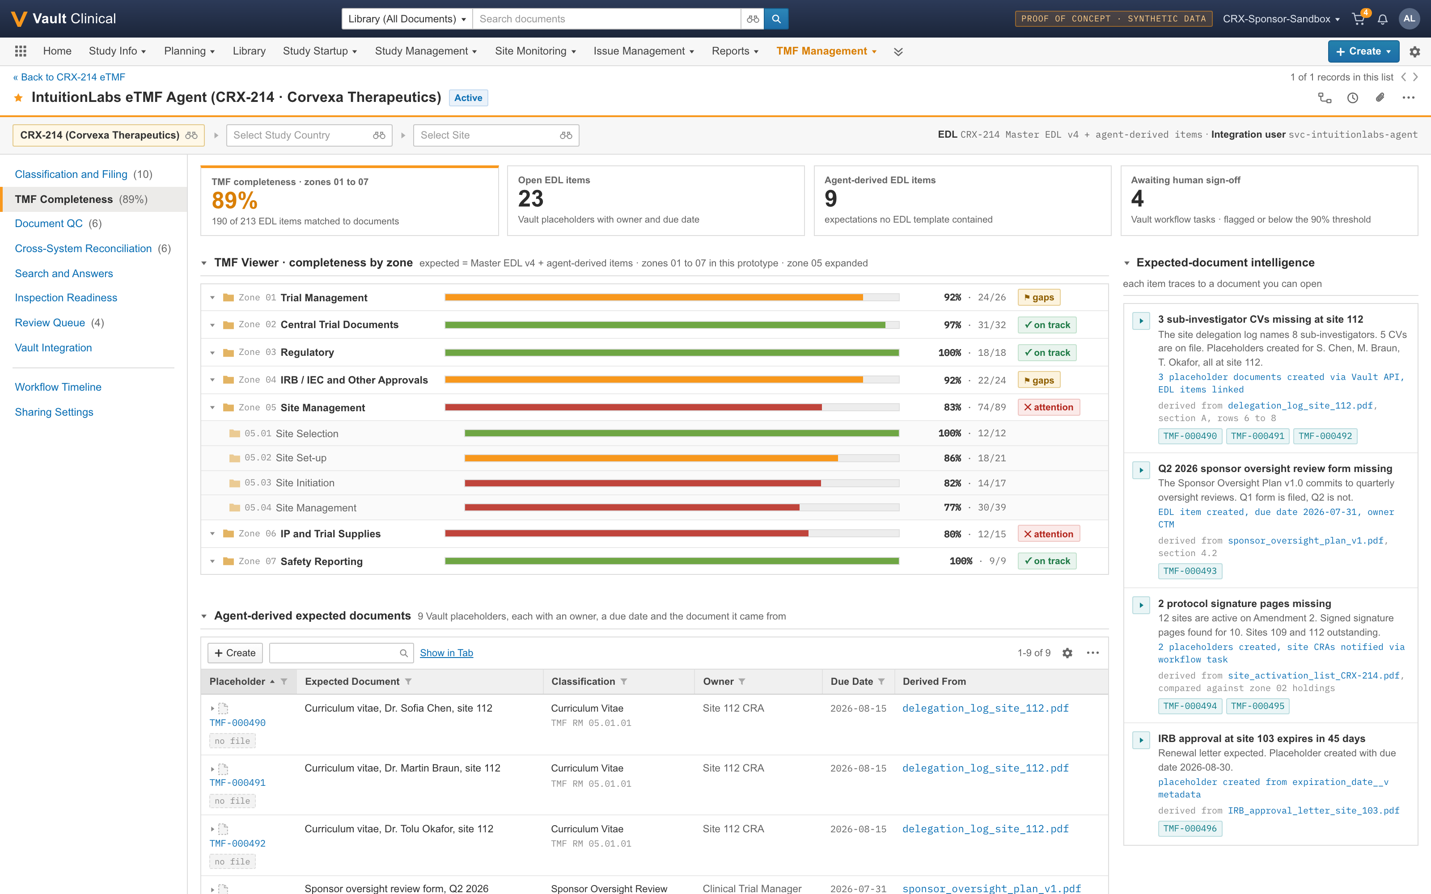Open the placeholder table settings gear

click(x=1067, y=653)
